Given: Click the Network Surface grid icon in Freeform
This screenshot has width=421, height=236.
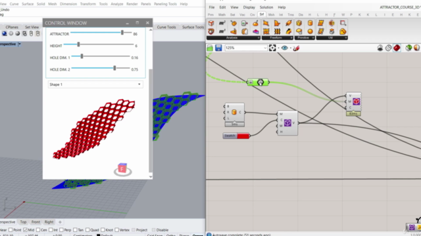Looking at the screenshot, I should coord(266,31).
